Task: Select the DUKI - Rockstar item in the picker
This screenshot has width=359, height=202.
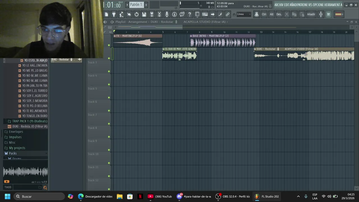Action: 66,59
